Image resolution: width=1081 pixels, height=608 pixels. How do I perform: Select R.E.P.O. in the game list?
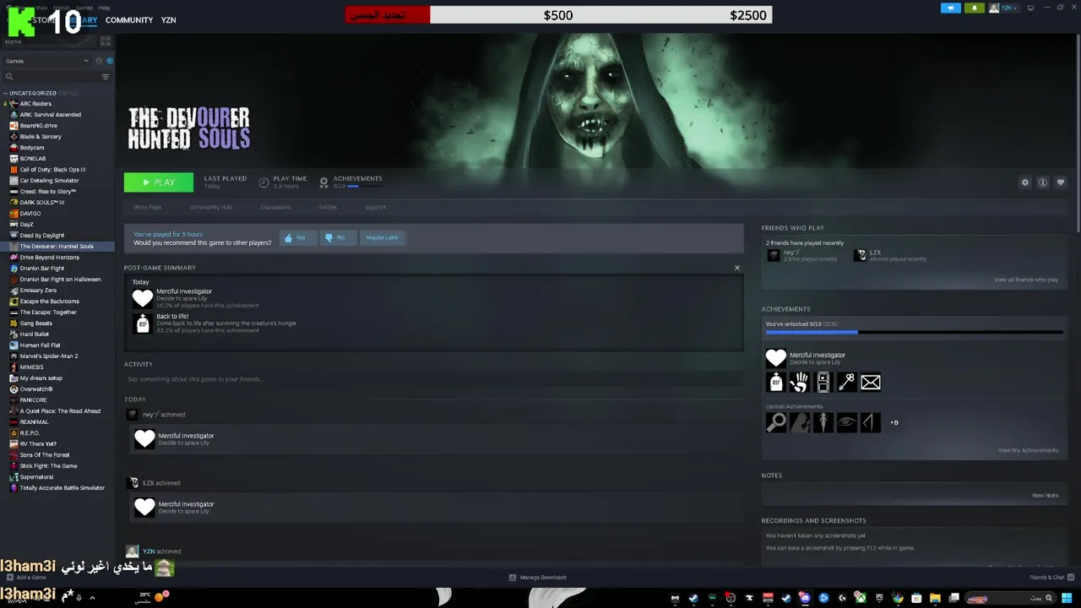(30, 433)
